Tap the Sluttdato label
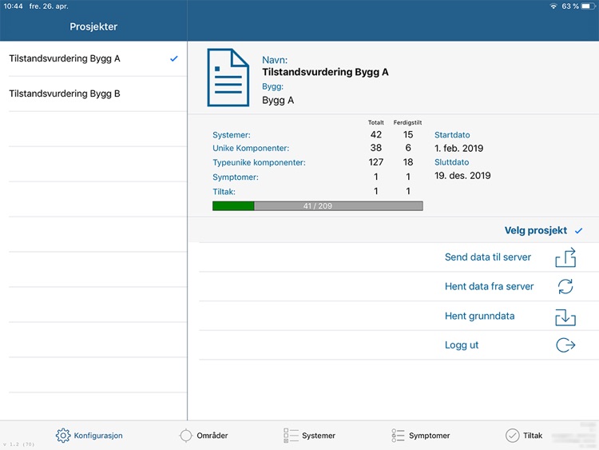Image resolution: width=599 pixels, height=450 pixels. click(451, 162)
